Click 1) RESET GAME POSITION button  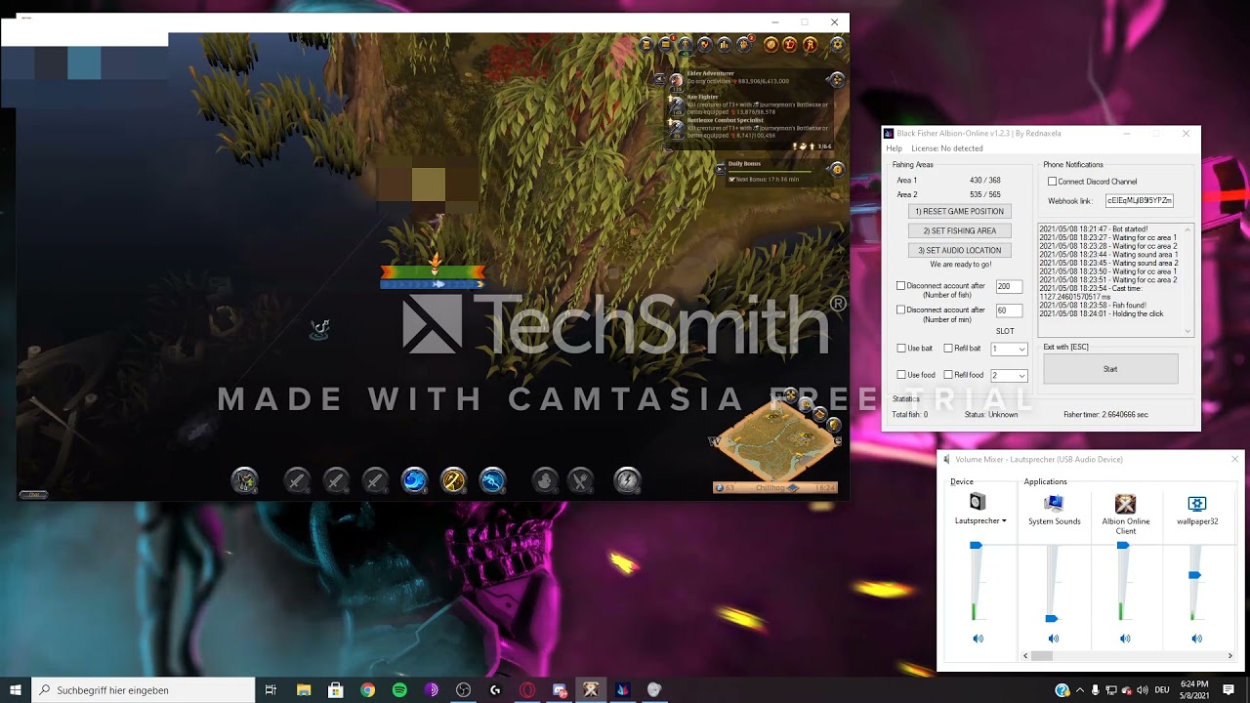point(959,211)
